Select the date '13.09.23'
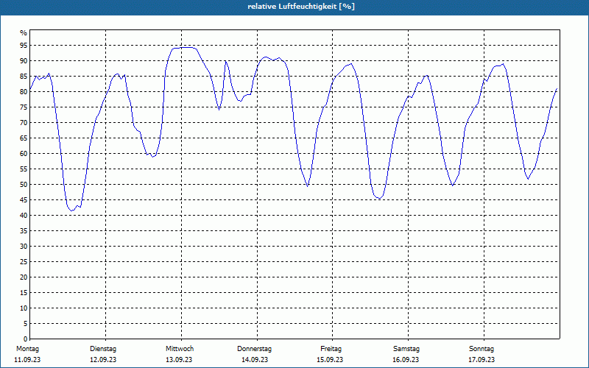 click(x=179, y=360)
